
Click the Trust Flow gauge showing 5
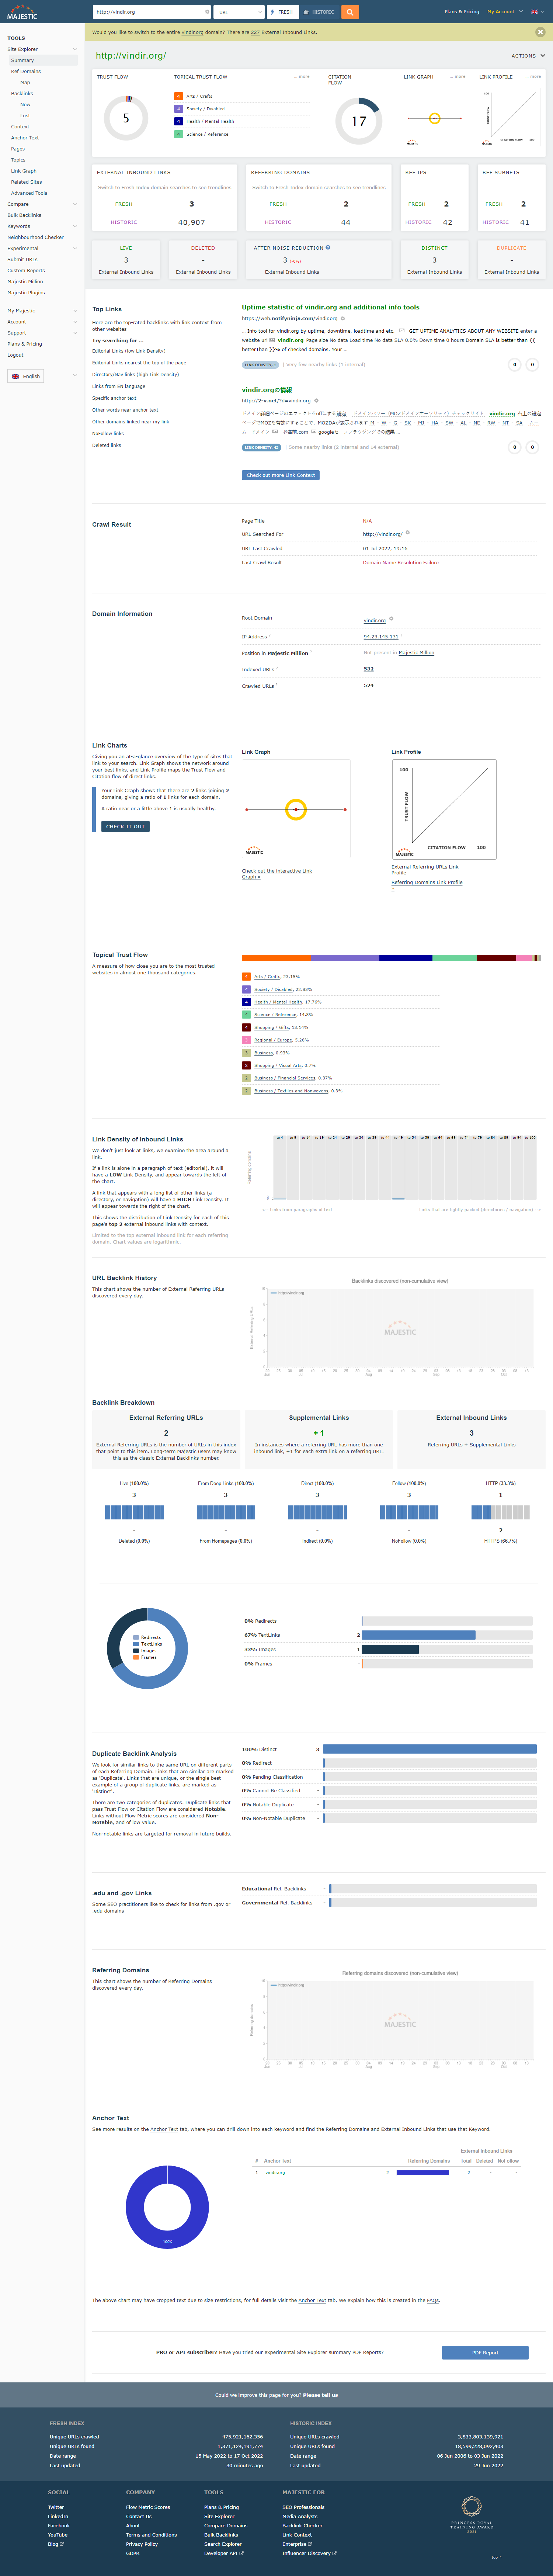coord(126,118)
